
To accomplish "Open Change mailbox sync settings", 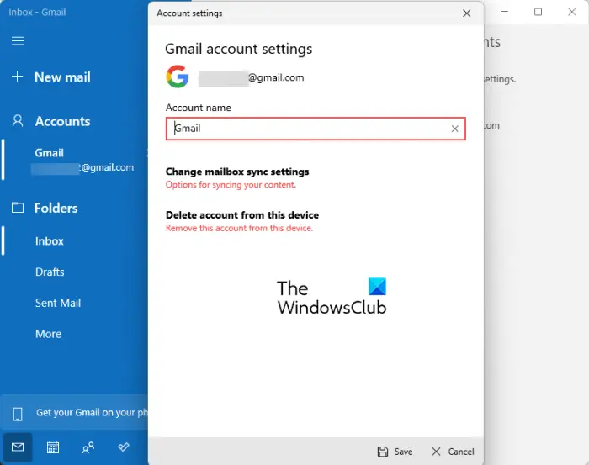I will point(237,172).
